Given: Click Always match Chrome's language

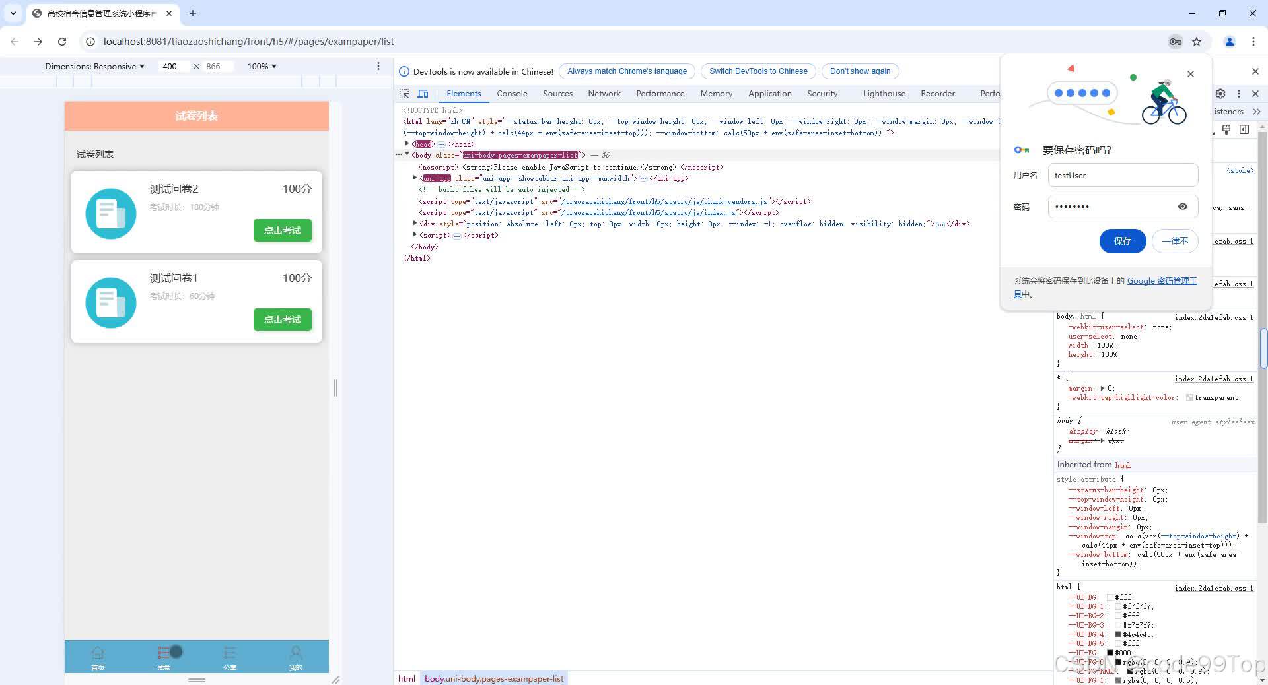Looking at the screenshot, I should pos(627,71).
